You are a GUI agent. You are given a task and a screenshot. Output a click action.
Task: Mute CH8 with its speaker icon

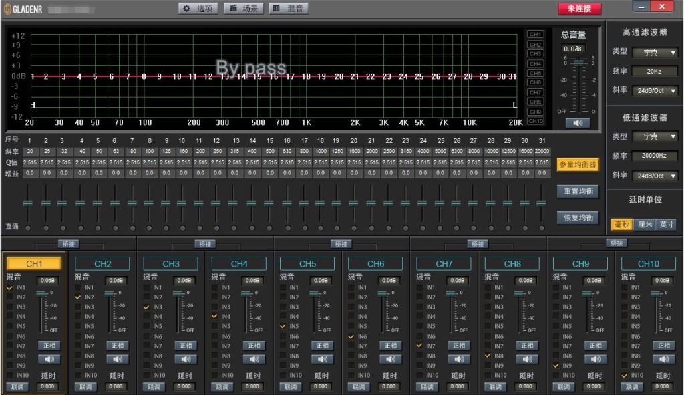[x=527, y=359]
